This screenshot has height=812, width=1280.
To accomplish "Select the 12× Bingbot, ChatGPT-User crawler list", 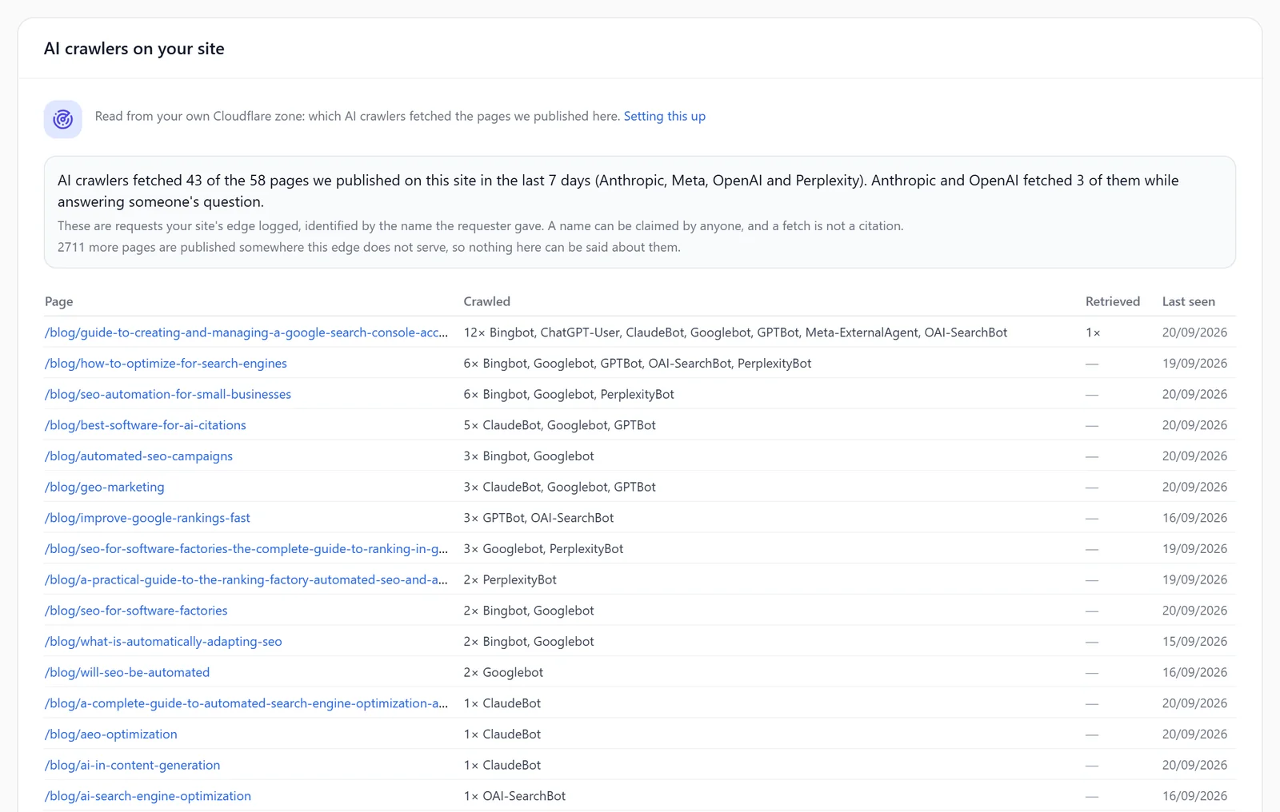I will (x=735, y=332).
